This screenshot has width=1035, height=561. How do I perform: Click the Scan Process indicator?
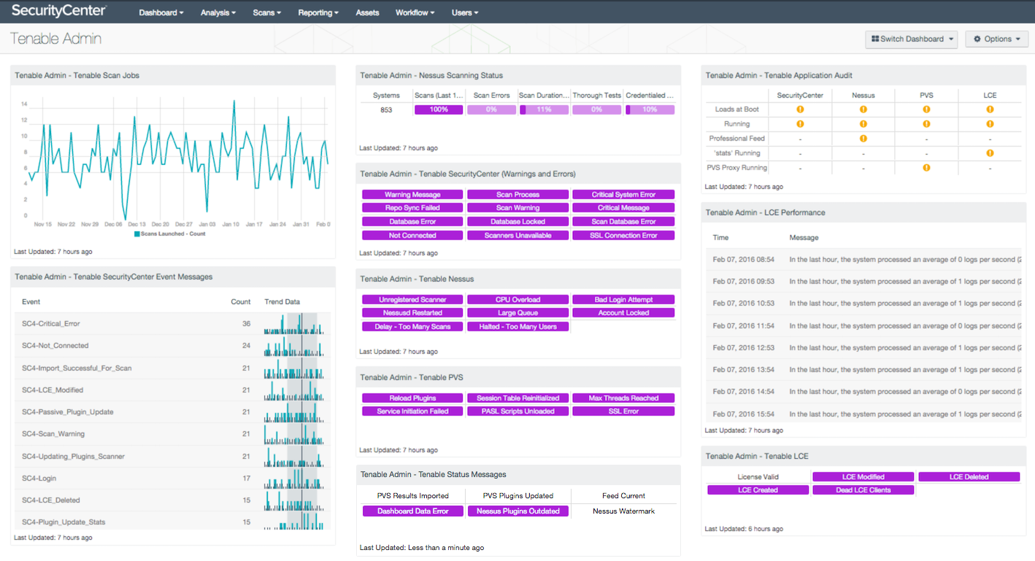coord(517,195)
